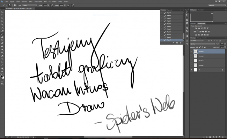This screenshot has width=227, height=139.
Task: Show the Warstwa 3 layer
Action: coord(191,56)
